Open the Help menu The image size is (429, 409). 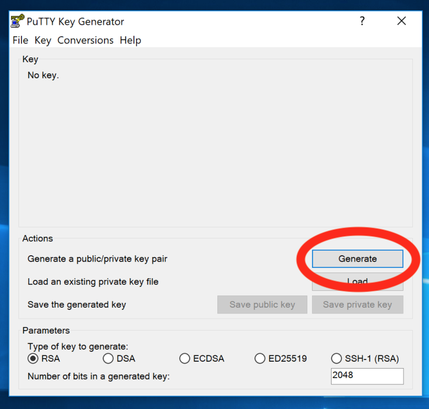[130, 40]
